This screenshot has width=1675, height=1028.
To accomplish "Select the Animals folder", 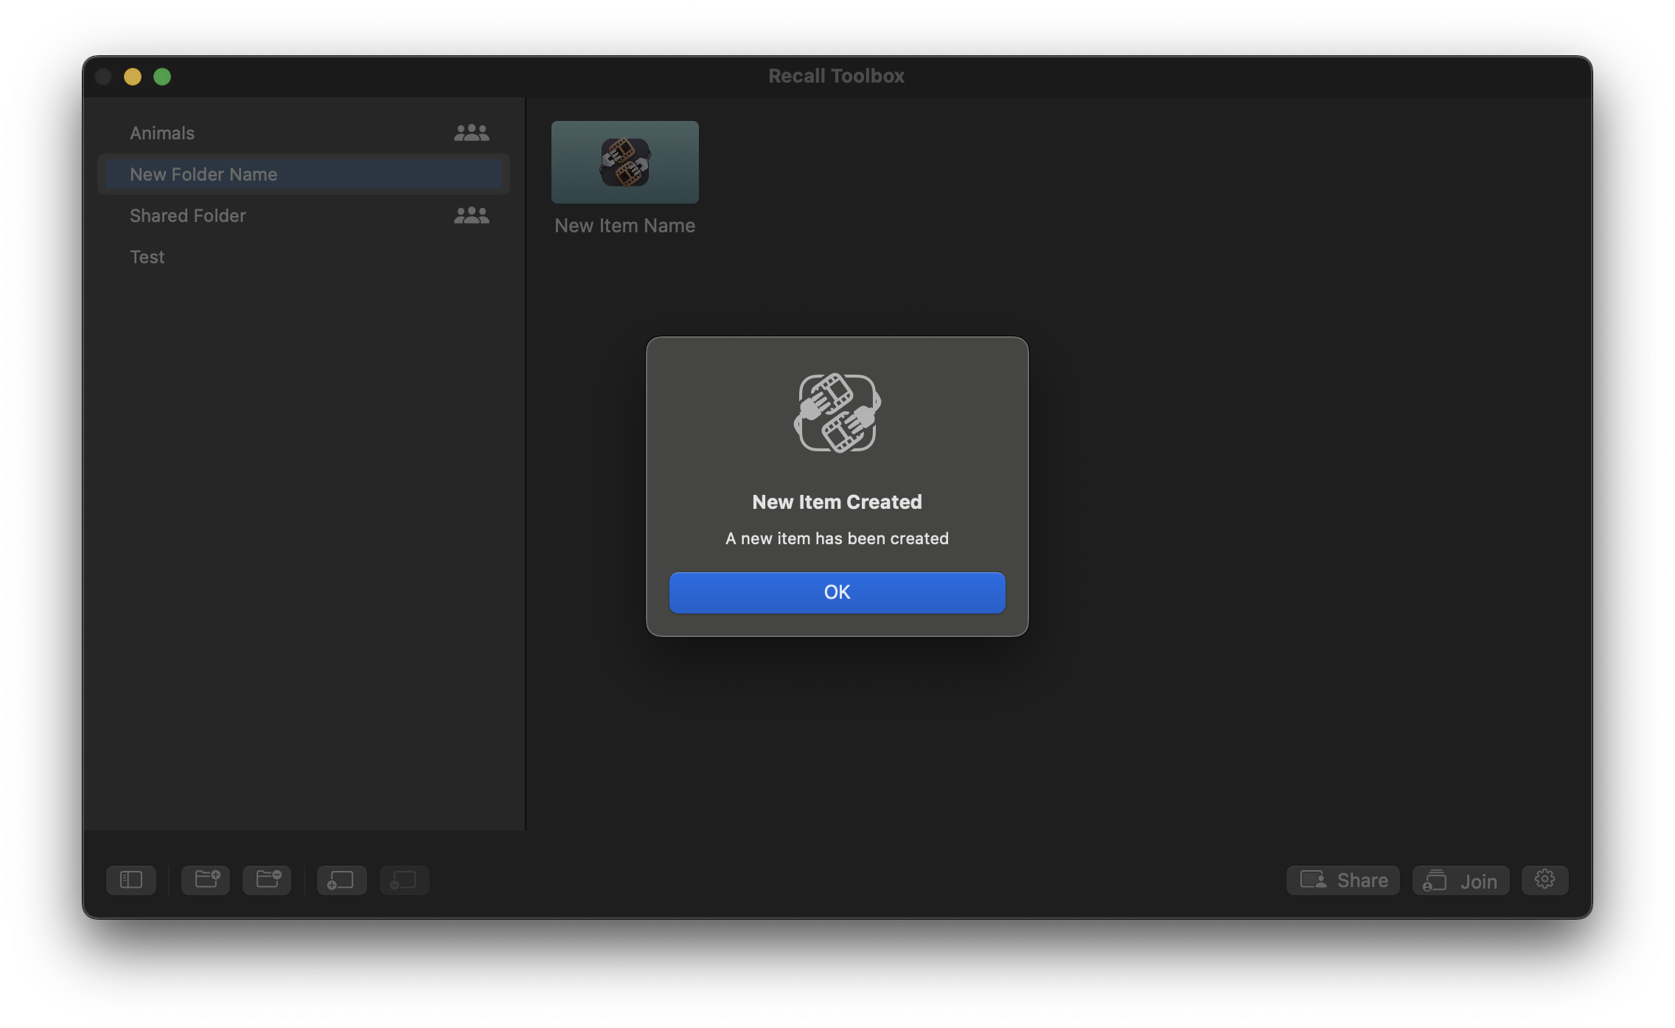I will [x=162, y=133].
